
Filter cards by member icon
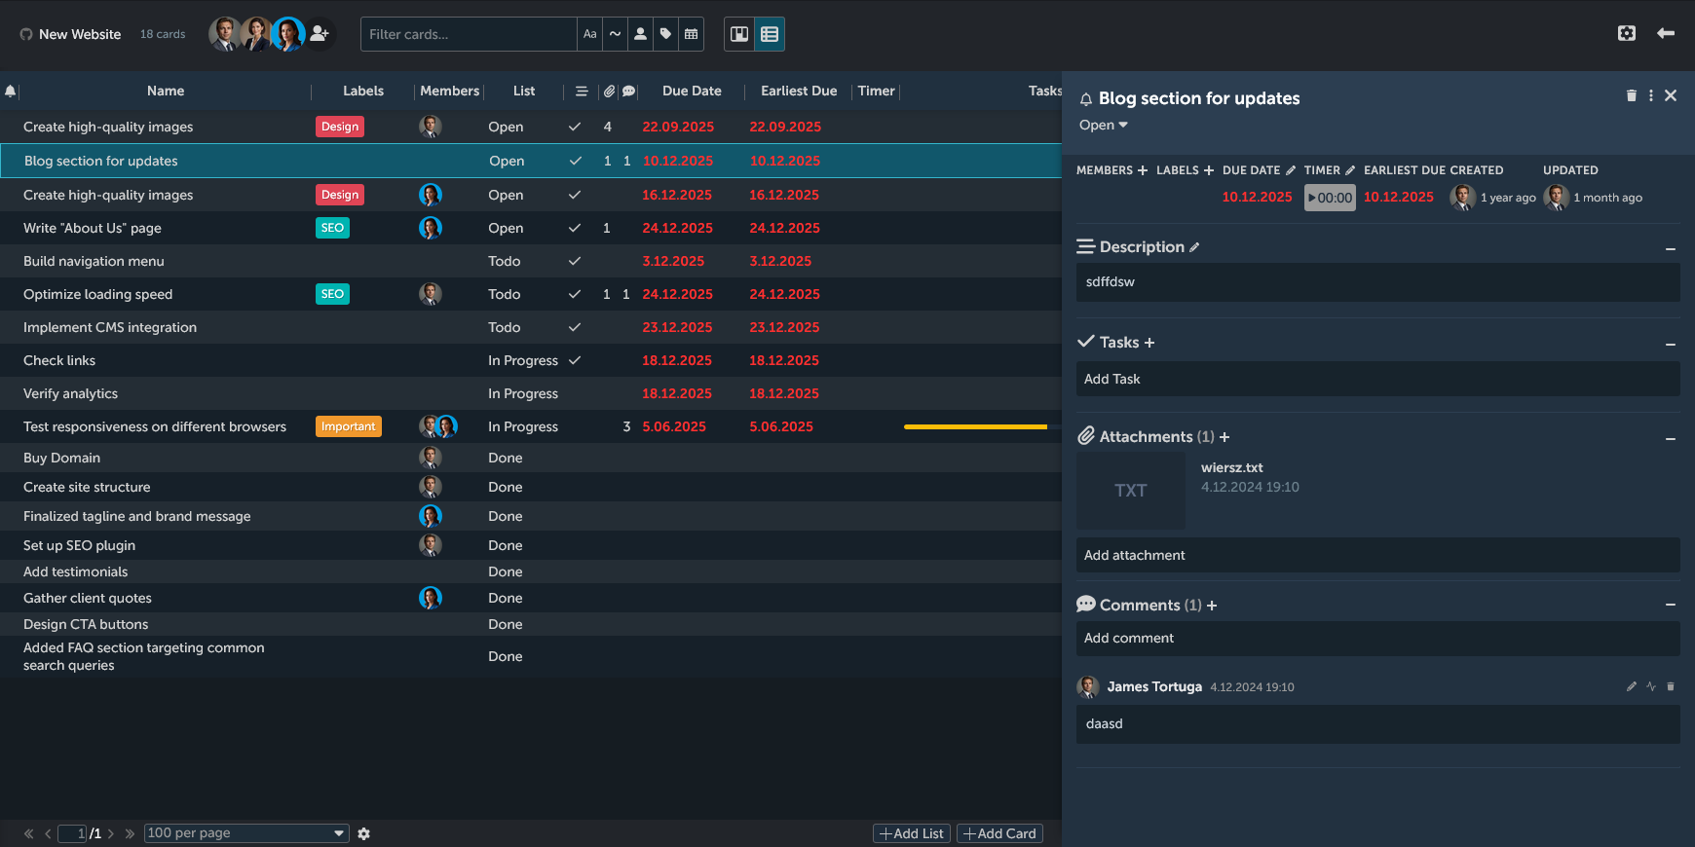[x=640, y=34]
